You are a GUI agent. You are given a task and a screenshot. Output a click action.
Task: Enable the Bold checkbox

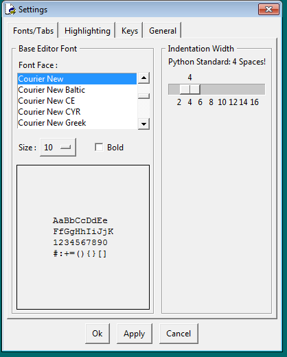click(x=99, y=147)
